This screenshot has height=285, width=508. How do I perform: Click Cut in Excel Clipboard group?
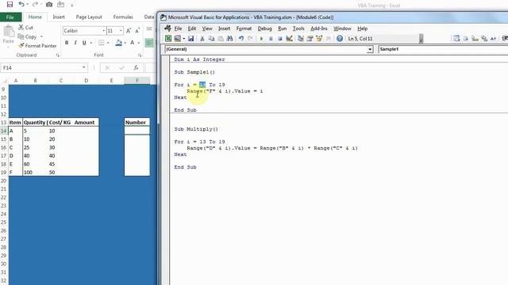[x=26, y=28]
